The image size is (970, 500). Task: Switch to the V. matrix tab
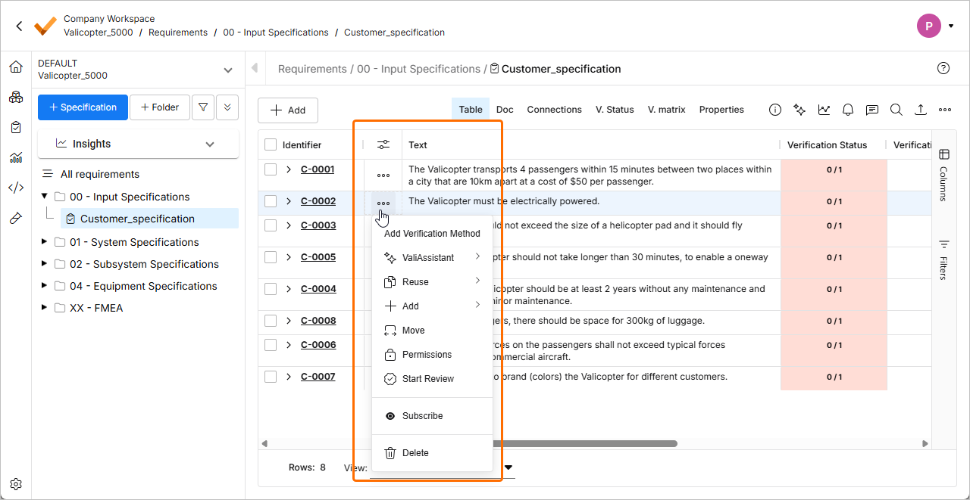[x=666, y=110]
